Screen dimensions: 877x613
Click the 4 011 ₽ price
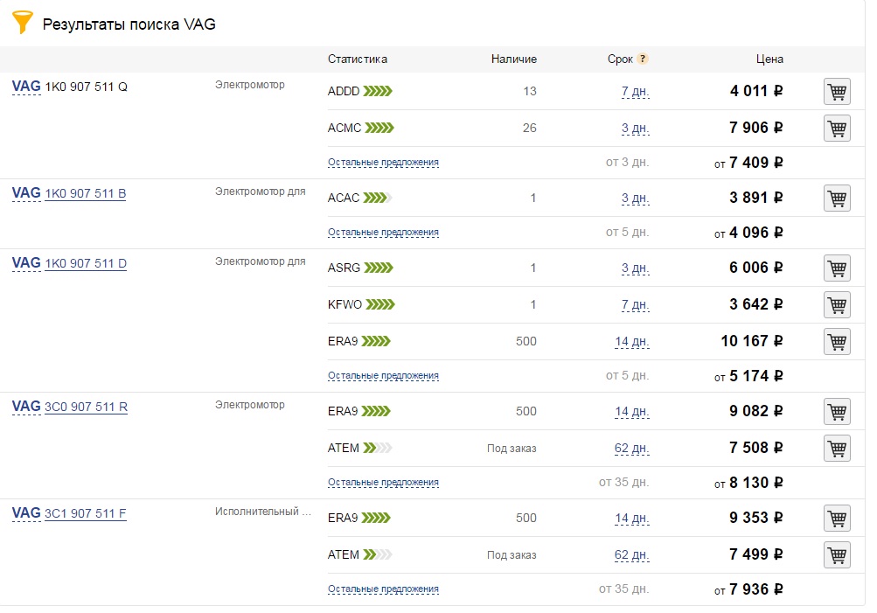[x=756, y=91]
